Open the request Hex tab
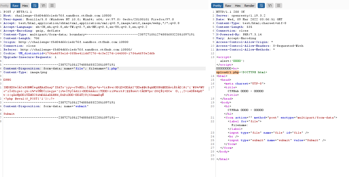The height and width of the screenshot is (177, 349). (25, 6)
